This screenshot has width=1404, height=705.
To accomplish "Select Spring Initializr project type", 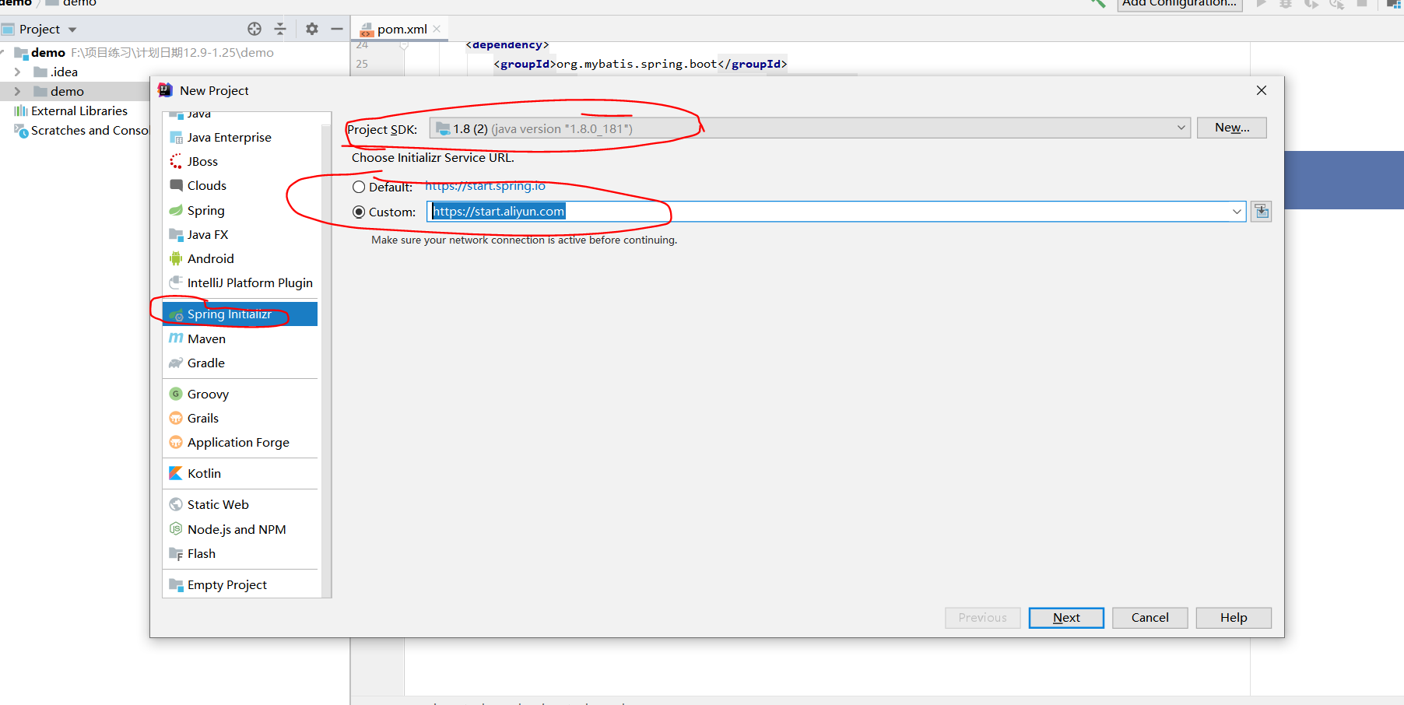I will [240, 314].
